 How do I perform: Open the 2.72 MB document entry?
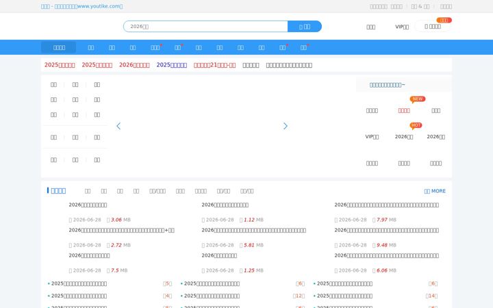(x=121, y=230)
